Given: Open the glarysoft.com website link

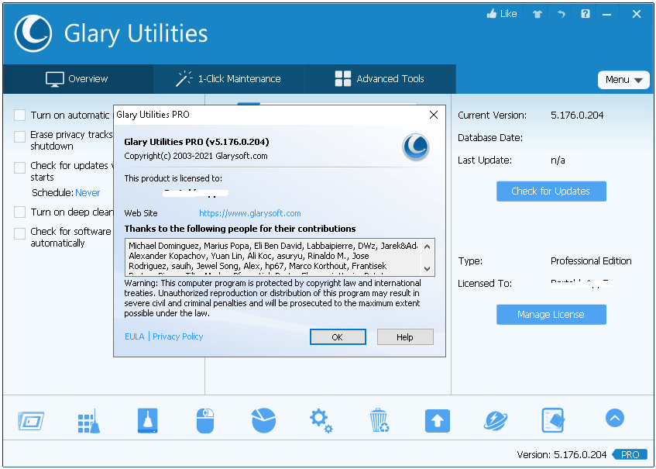Looking at the screenshot, I should 249,213.
